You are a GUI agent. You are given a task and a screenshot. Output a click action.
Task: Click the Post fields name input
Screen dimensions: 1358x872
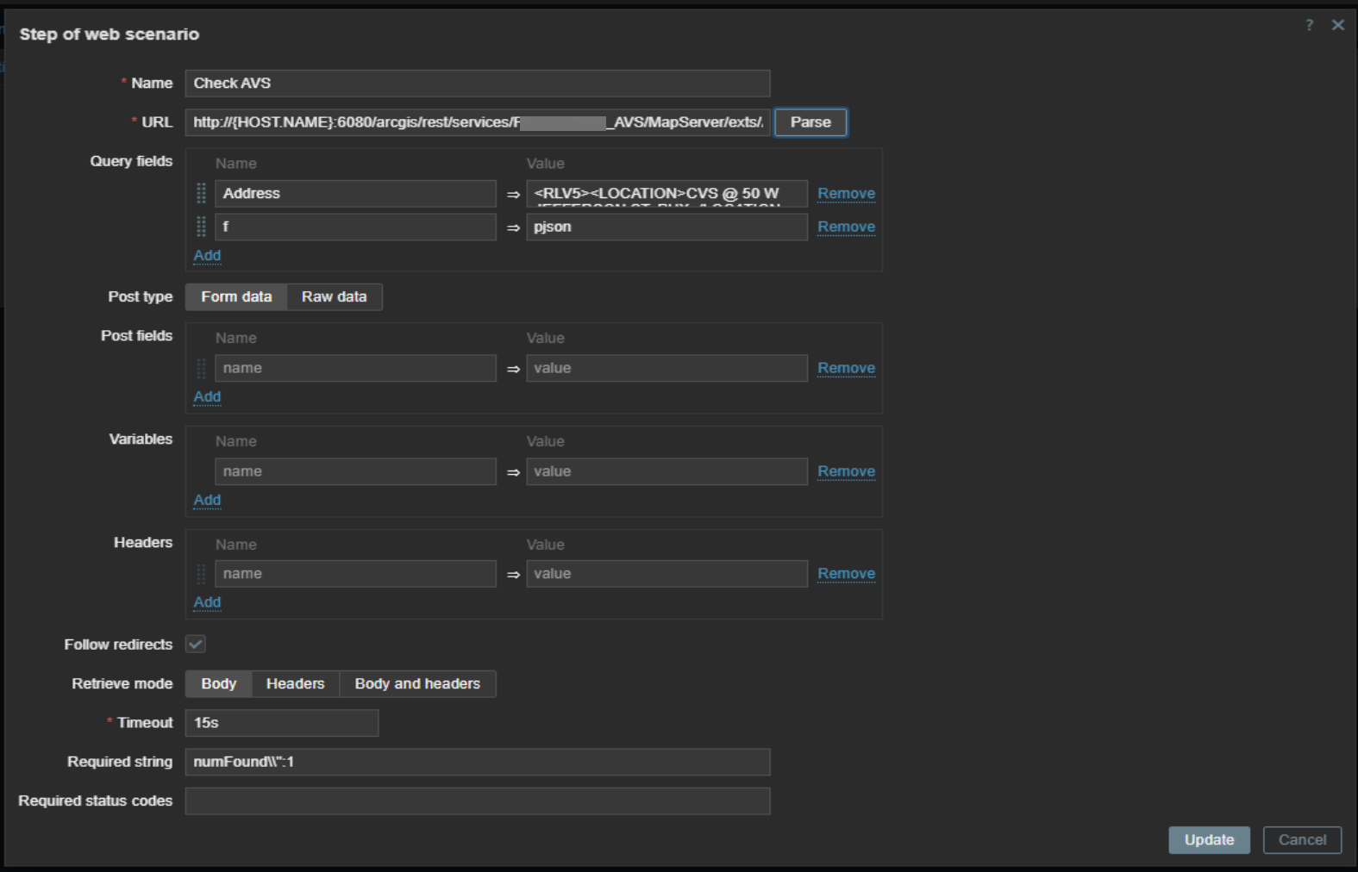pyautogui.click(x=355, y=368)
